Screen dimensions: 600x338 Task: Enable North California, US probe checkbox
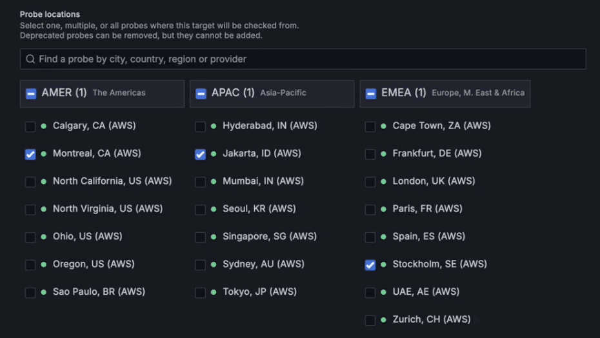pos(30,182)
